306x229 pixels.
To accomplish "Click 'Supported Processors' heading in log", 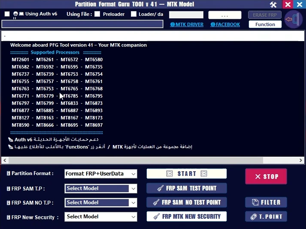I will (x=55, y=52).
